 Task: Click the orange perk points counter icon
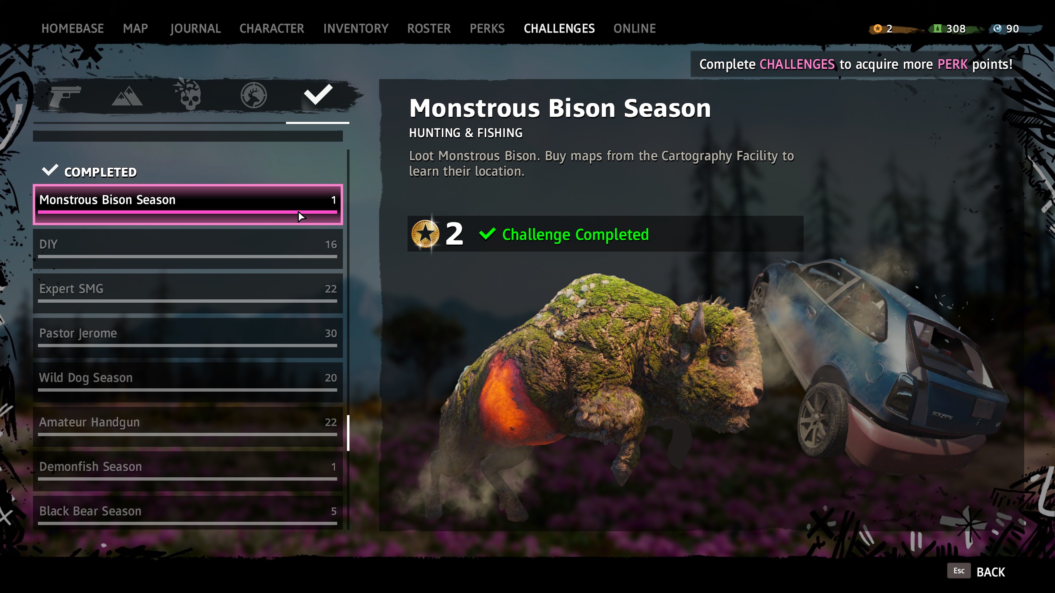point(878,28)
